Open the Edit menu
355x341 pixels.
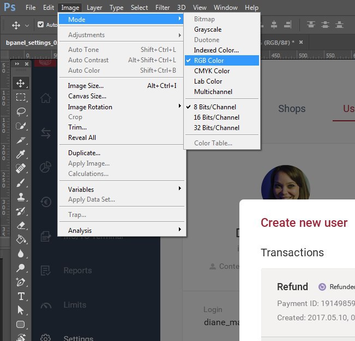49,8
